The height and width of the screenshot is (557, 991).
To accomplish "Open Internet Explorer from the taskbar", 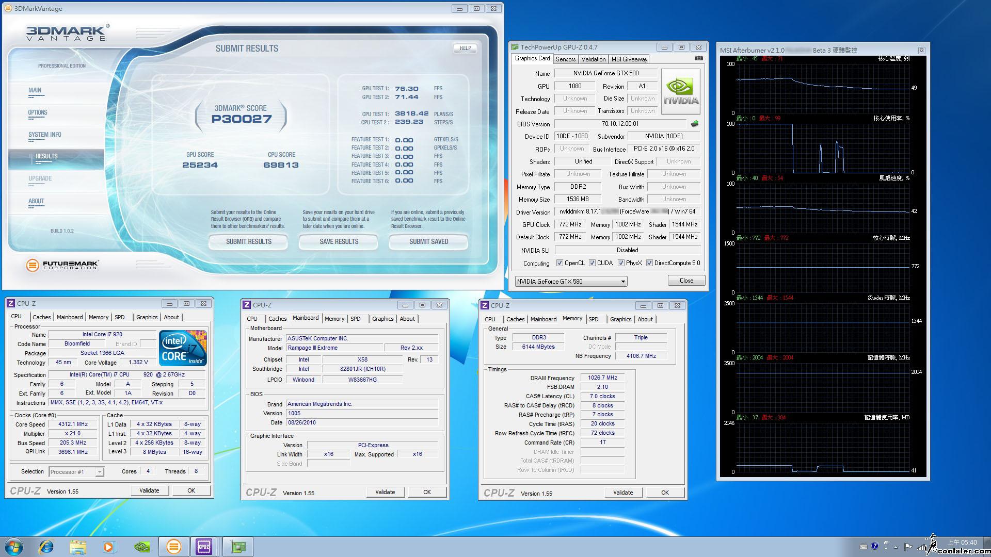I will [46, 546].
